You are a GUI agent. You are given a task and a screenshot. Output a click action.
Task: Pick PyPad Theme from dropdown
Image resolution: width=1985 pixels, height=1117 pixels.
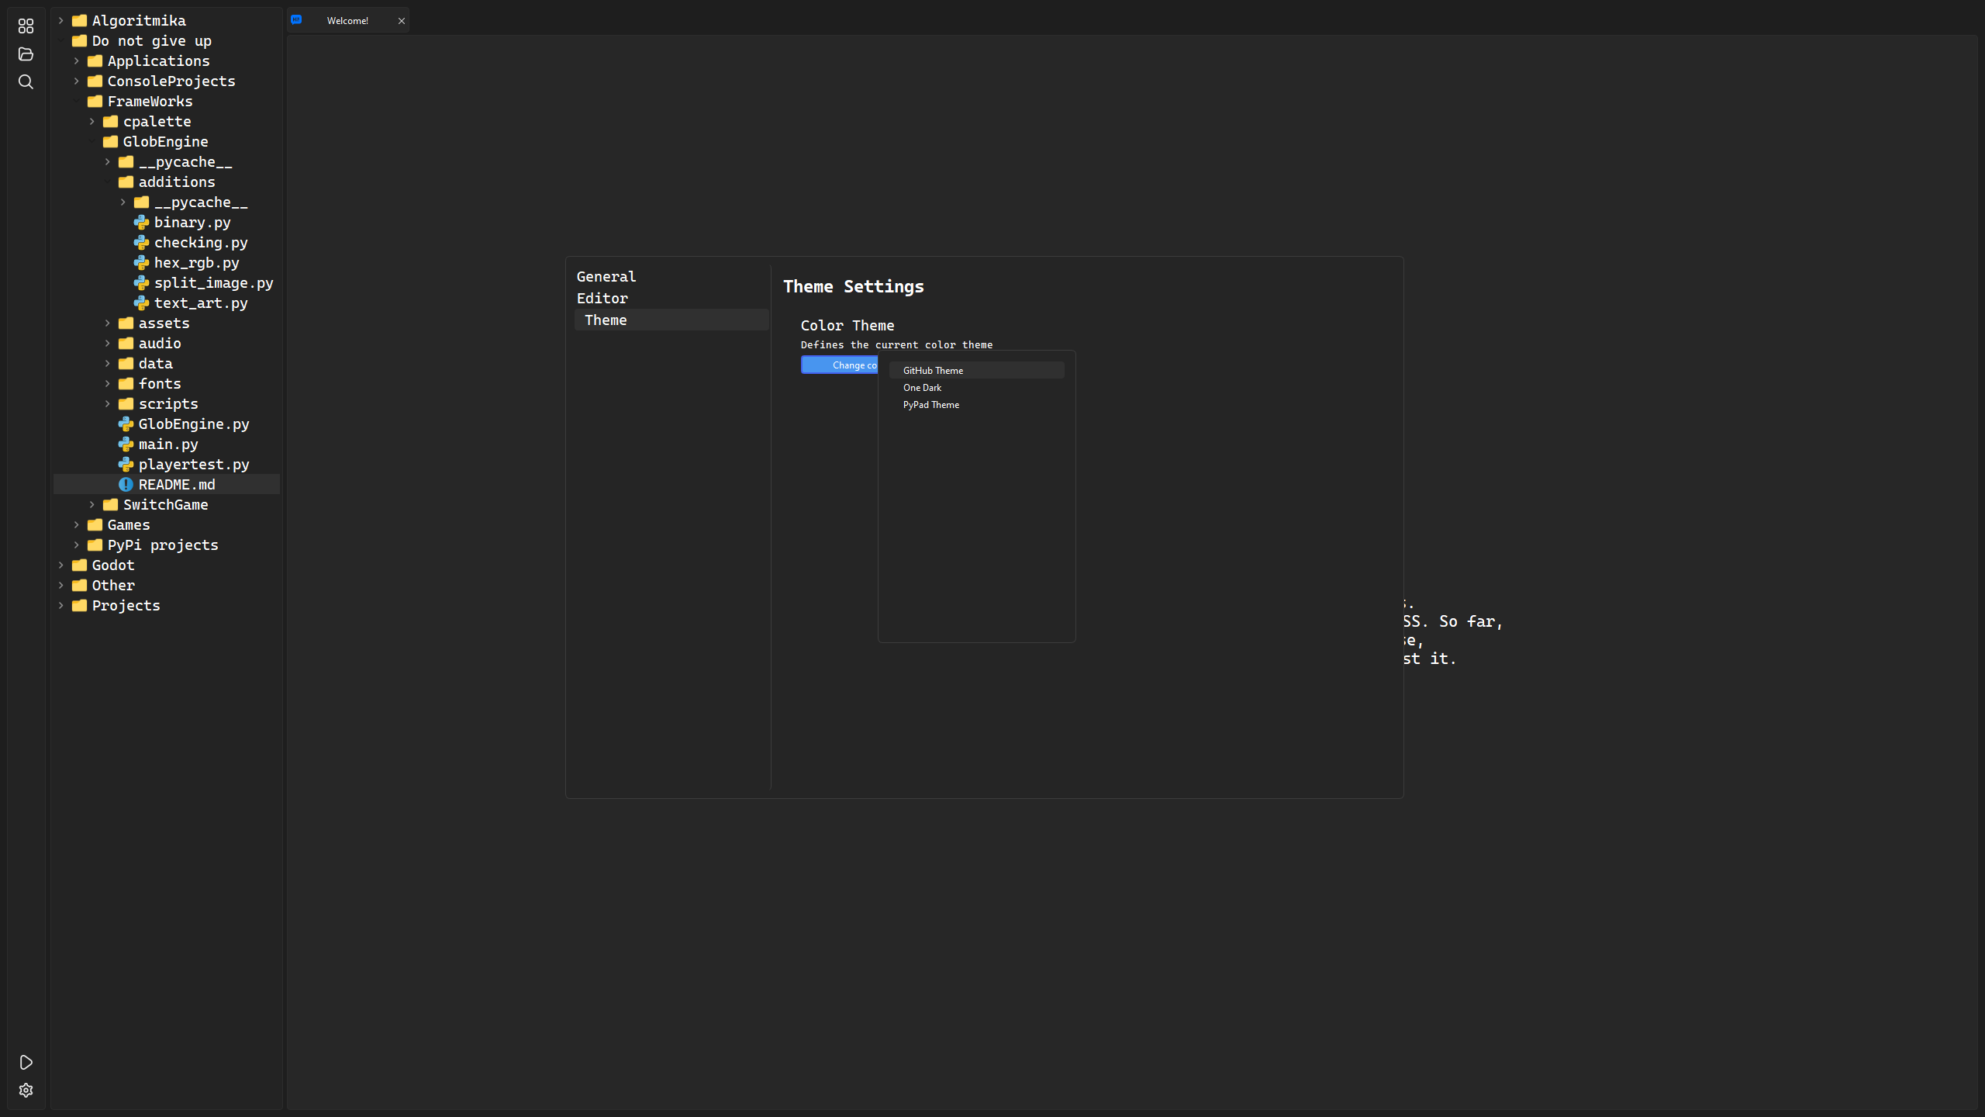(930, 405)
